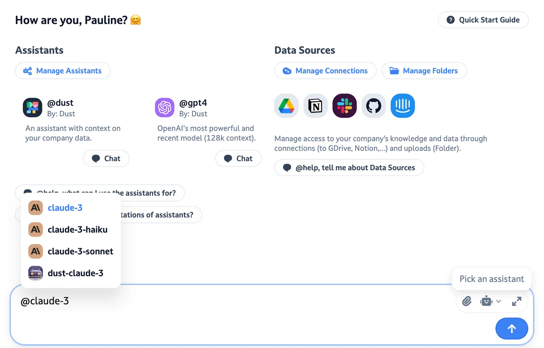Click the Anthropic icon beside claude-3-sonnet
The height and width of the screenshot is (348, 544).
pyautogui.click(x=35, y=251)
